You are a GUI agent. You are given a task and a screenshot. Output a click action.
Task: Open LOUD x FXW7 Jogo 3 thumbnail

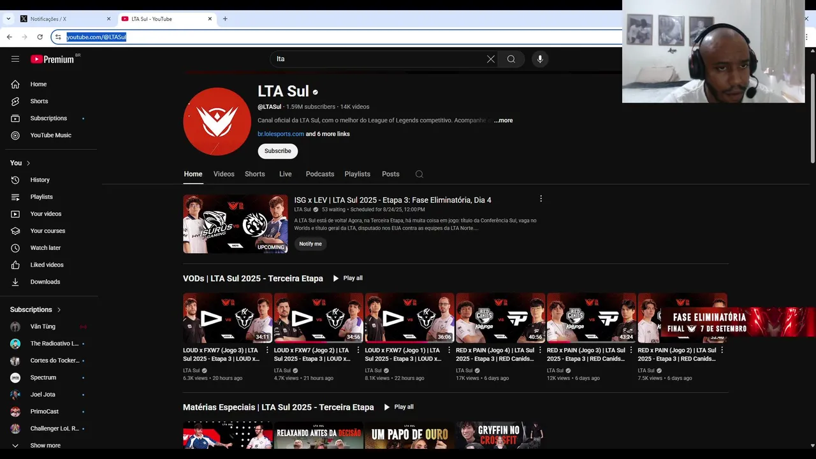point(228,318)
